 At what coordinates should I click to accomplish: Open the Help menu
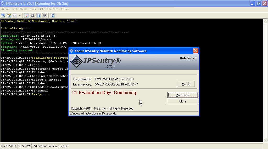(x=41, y=9)
